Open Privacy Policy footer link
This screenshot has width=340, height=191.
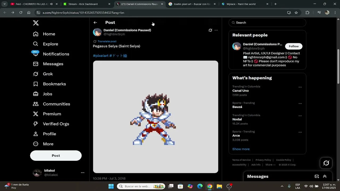[x=263, y=160]
